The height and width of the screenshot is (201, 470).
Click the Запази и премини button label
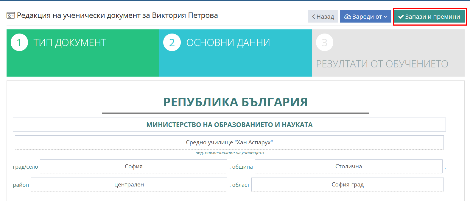432,17
